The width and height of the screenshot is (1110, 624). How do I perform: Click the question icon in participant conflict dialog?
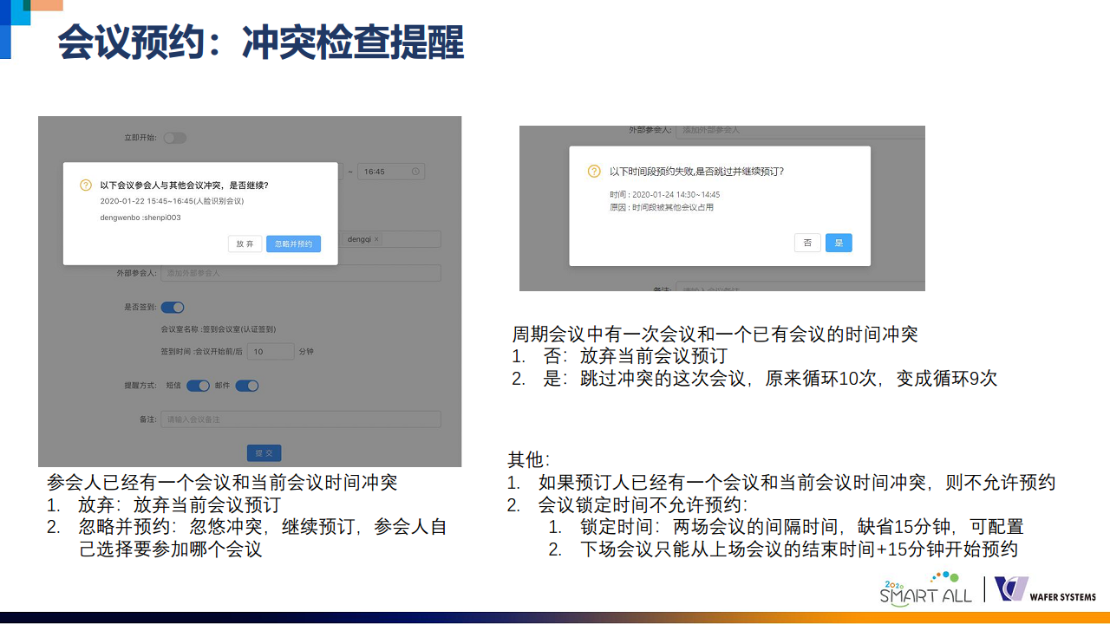tap(86, 185)
